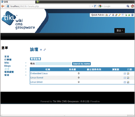Open a new browser tab with plus icon
This screenshot has width=135, height=117.
[x=38, y=2]
